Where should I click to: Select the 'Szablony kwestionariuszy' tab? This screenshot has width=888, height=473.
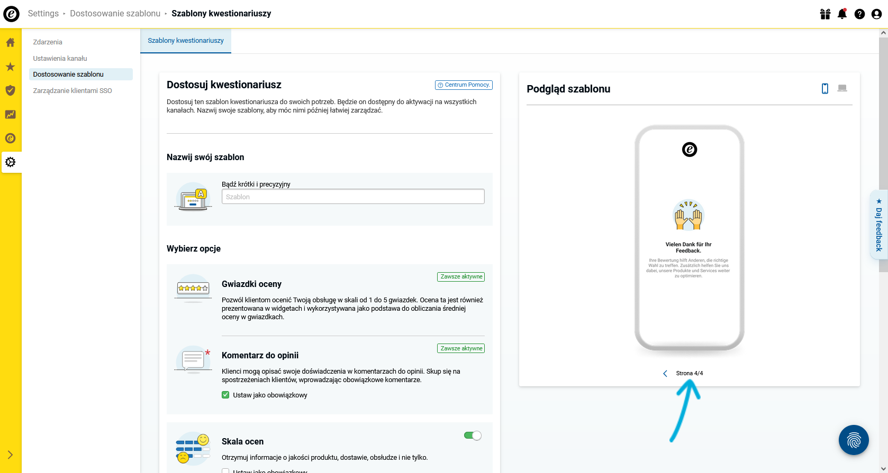(x=186, y=41)
